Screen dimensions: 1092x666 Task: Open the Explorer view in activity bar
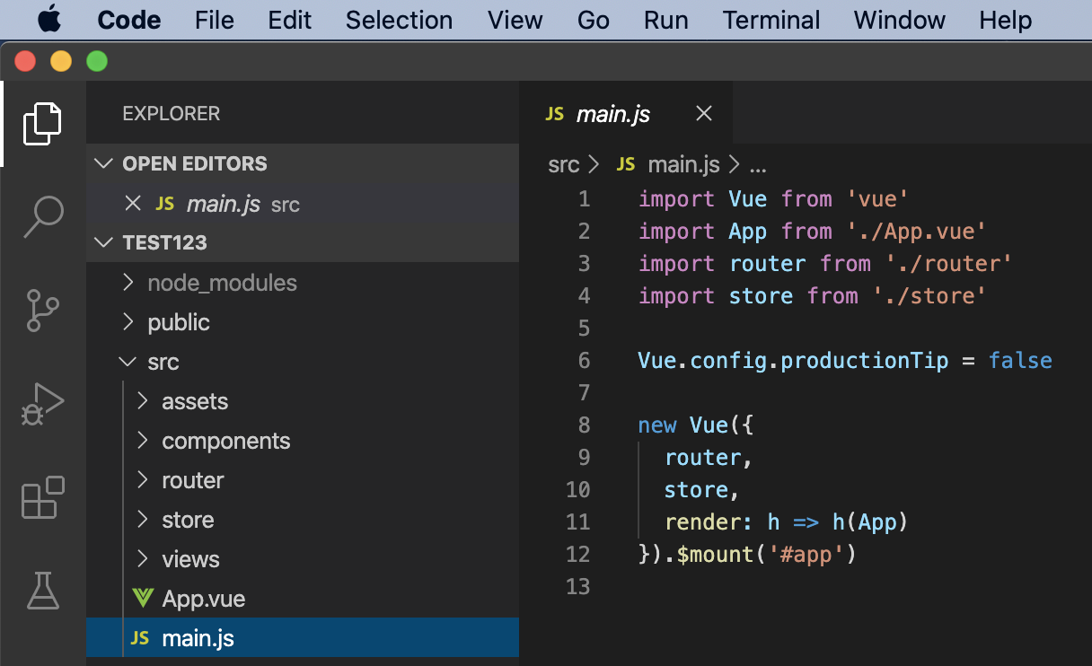point(42,124)
